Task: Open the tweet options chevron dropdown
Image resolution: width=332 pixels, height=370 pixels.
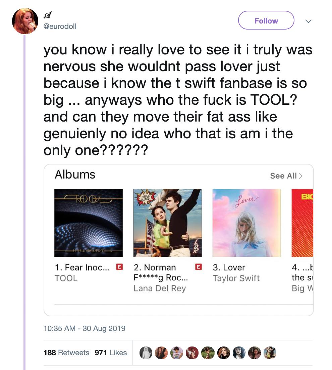Action: click(309, 21)
